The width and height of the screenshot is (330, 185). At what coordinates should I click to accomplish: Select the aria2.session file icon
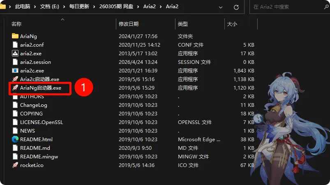tap(15, 62)
